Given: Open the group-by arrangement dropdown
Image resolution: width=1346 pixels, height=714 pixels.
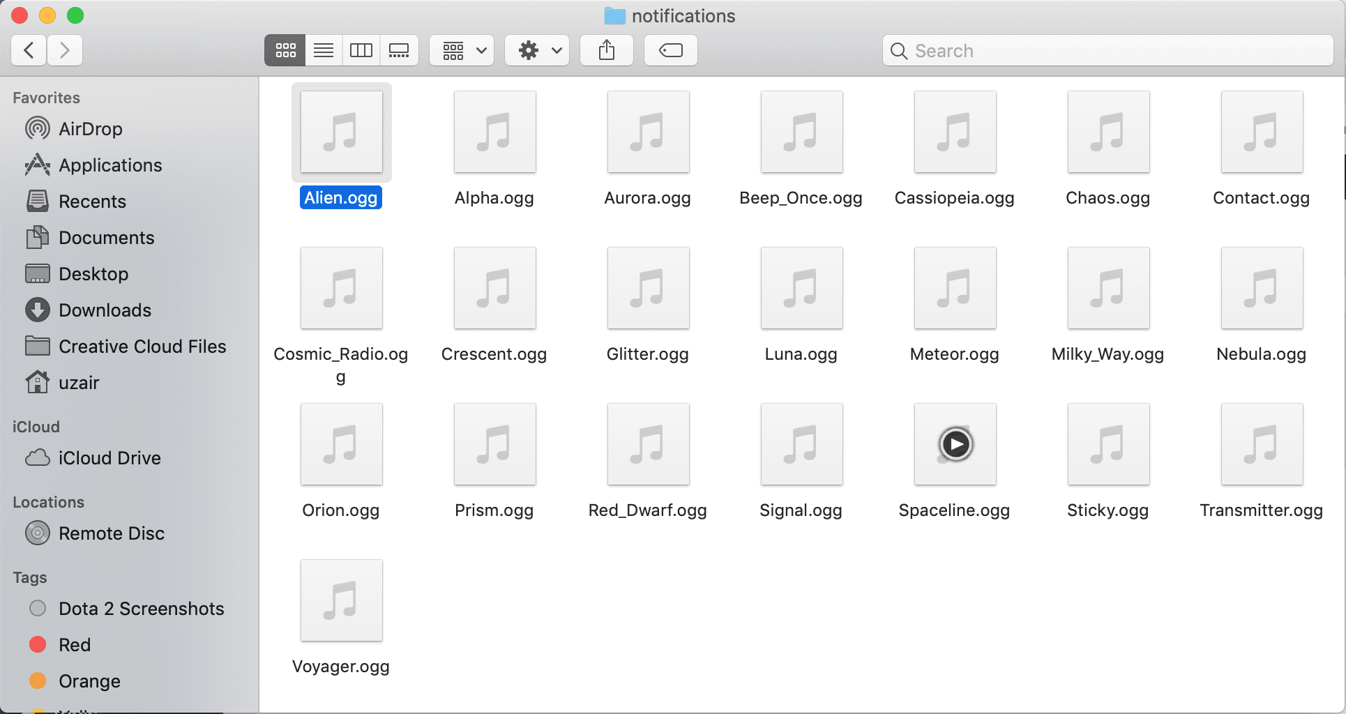Looking at the screenshot, I should coord(462,50).
